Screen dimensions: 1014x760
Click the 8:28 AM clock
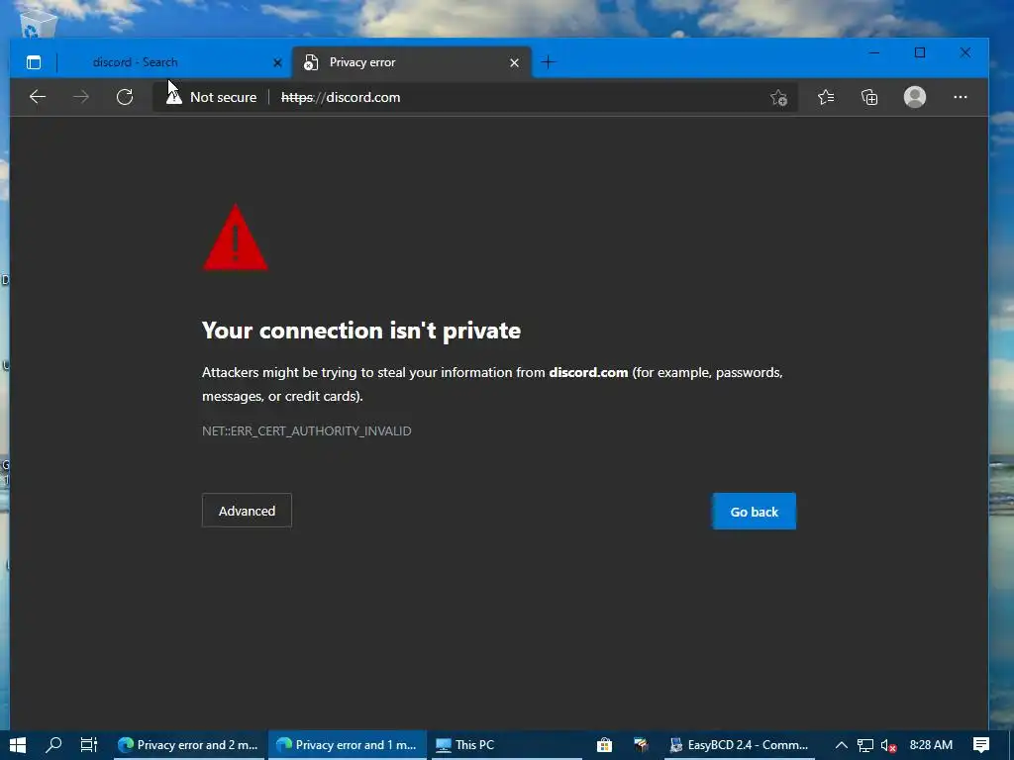[x=931, y=745]
